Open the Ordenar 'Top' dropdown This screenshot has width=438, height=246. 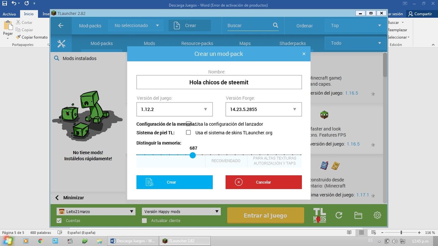point(356,25)
